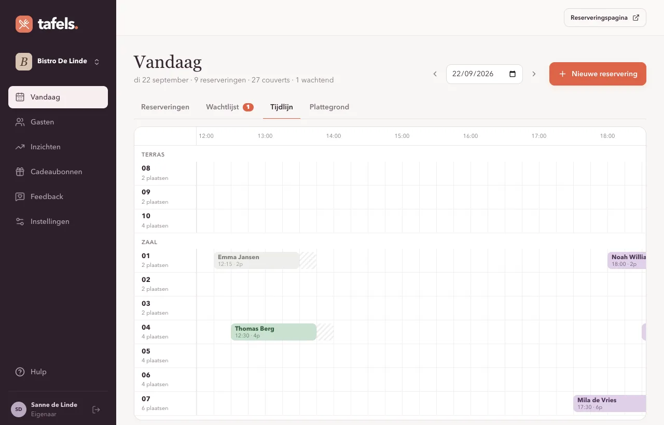The width and height of the screenshot is (664, 425).
Task: Click the table 10 row label
Action: pyautogui.click(x=165, y=221)
